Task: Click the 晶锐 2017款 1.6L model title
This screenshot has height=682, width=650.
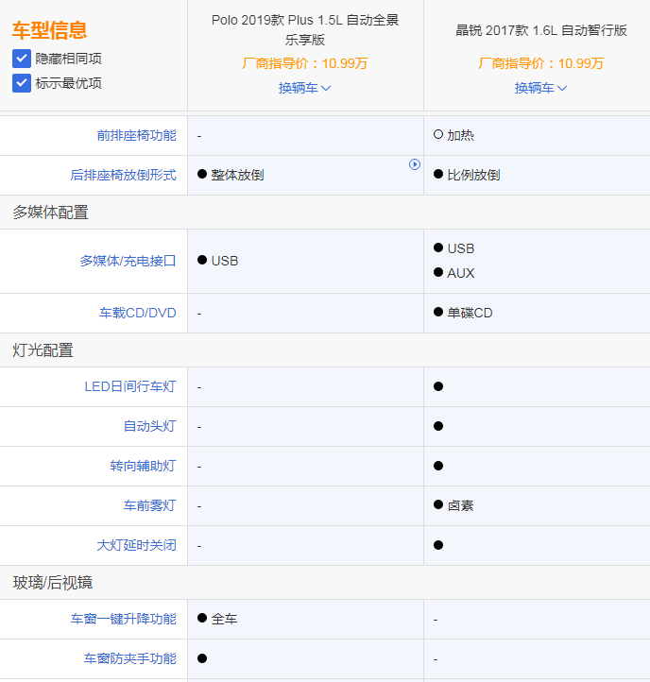Action: pos(540,30)
